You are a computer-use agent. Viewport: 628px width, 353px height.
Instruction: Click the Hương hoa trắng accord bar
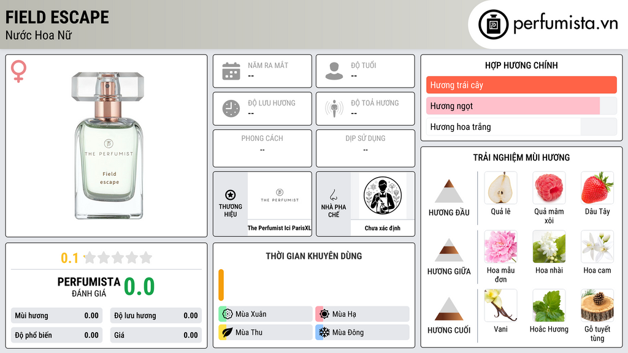coord(521,127)
